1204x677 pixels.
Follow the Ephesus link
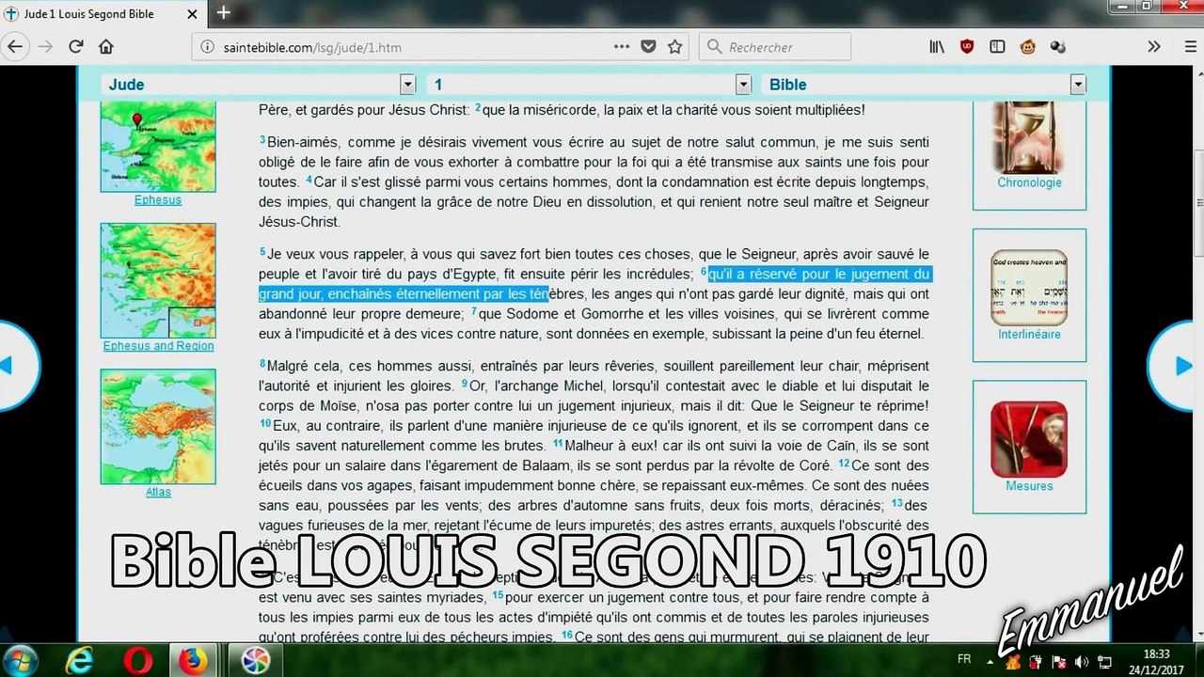[x=158, y=200]
